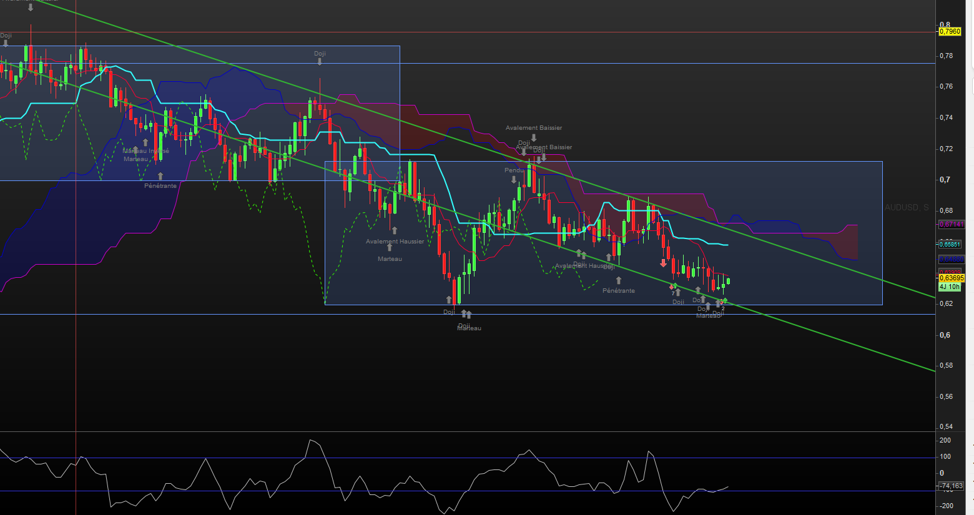This screenshot has width=974, height=515.
Task: Click the green 4J 10h countdown label
Action: [x=950, y=287]
